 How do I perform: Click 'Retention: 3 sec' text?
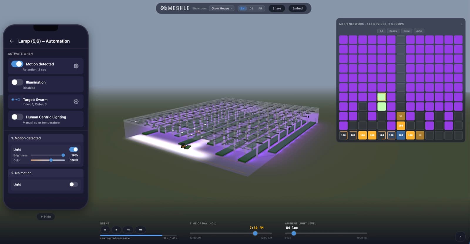click(34, 70)
